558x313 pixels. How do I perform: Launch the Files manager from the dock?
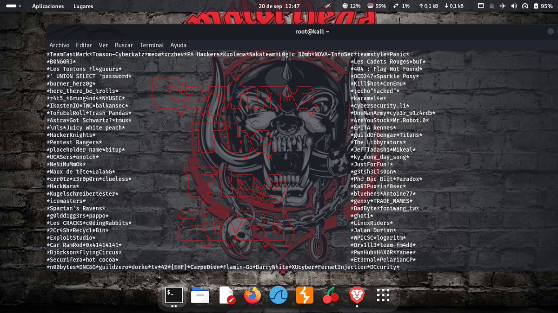point(200,295)
